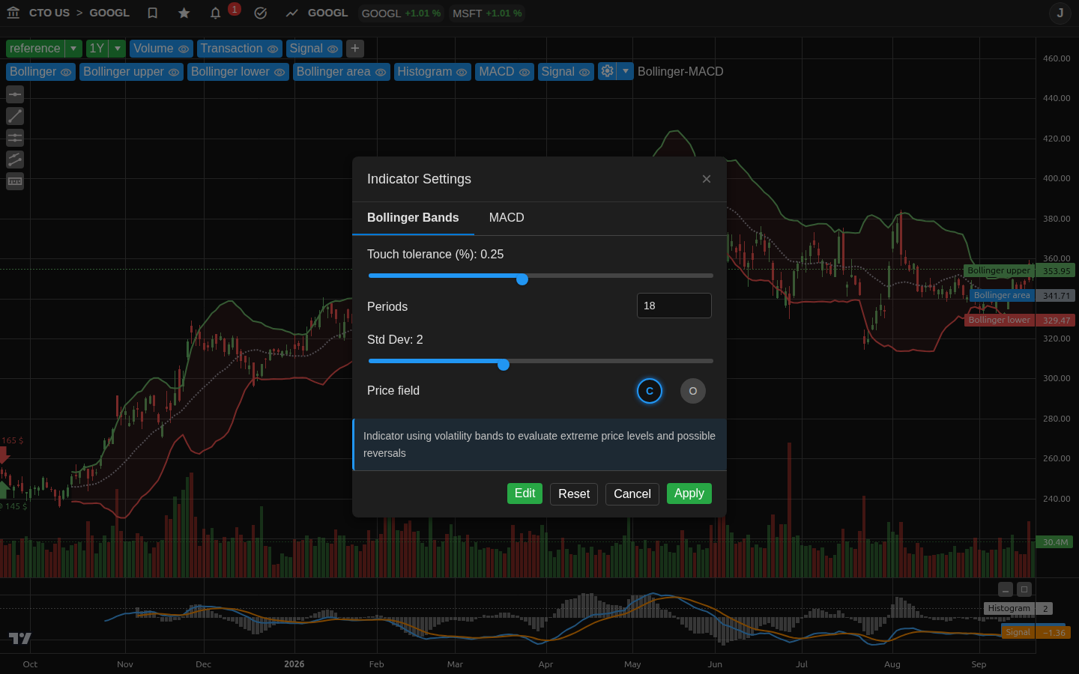Add GOOGL to favorites with the star icon
The width and height of the screenshot is (1079, 674).
coord(184,13)
